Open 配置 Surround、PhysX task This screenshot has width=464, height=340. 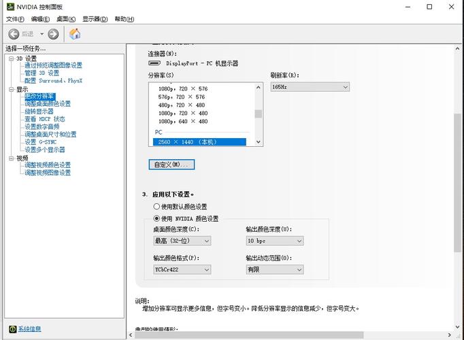tap(53, 81)
